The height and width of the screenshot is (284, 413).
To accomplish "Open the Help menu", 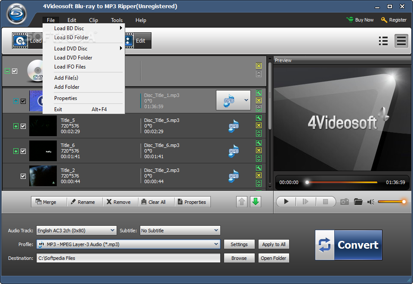I will pyautogui.click(x=141, y=20).
